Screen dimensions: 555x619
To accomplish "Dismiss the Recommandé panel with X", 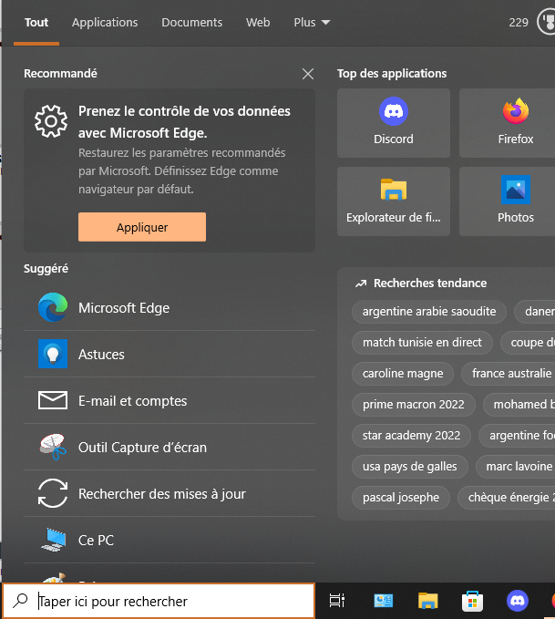I will (308, 74).
